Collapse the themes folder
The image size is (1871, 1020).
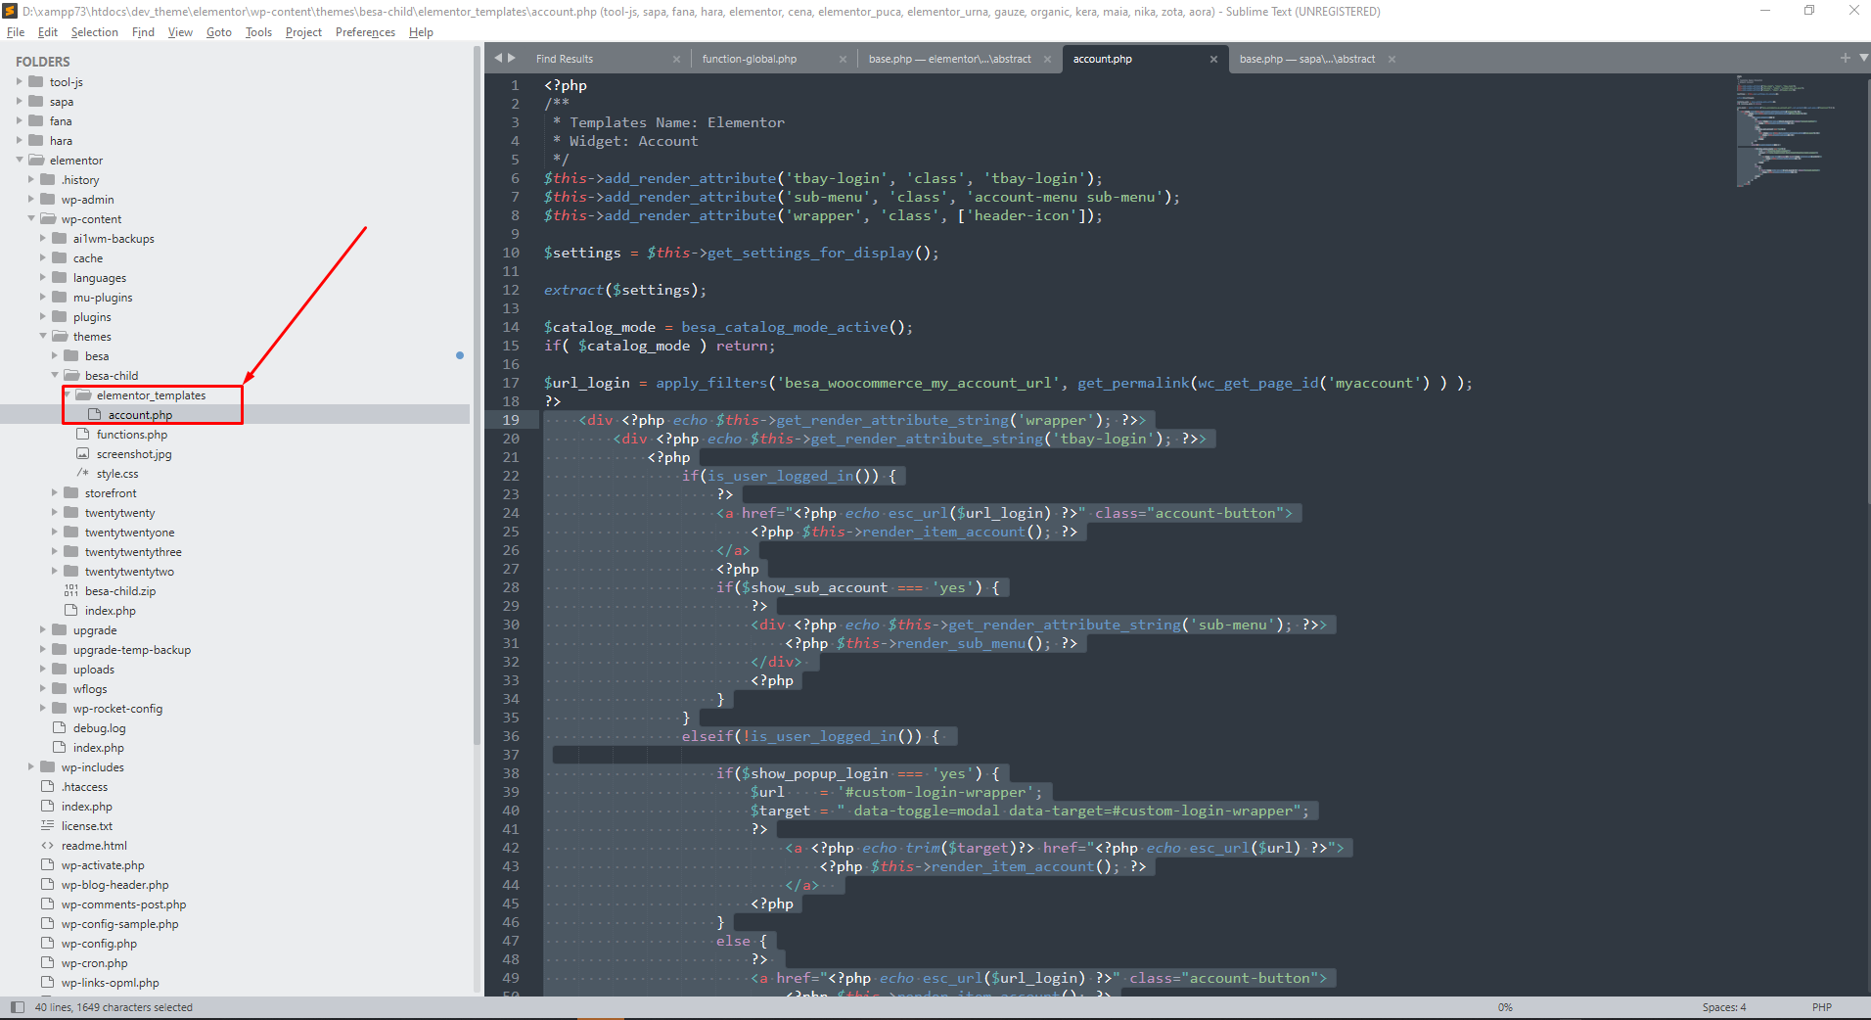pyautogui.click(x=42, y=336)
